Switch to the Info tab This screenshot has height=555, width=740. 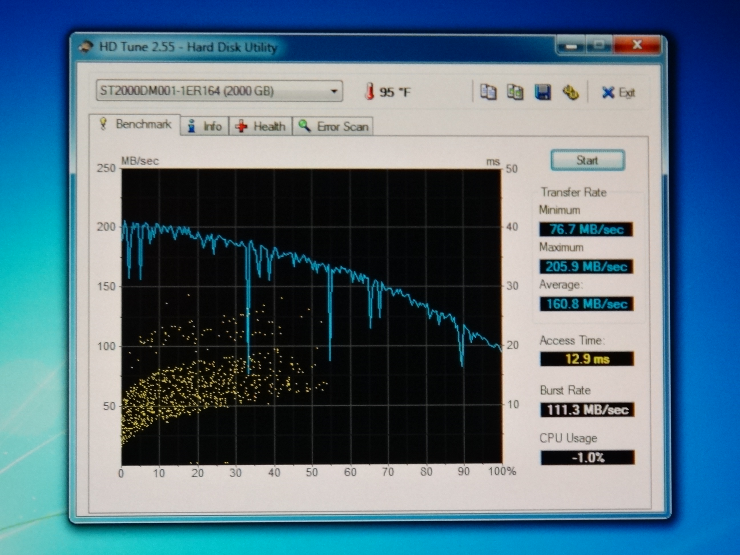click(204, 126)
